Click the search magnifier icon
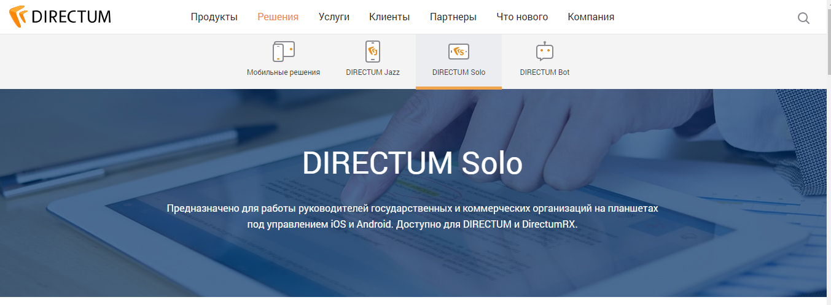This screenshot has height=305, width=831. [x=803, y=18]
